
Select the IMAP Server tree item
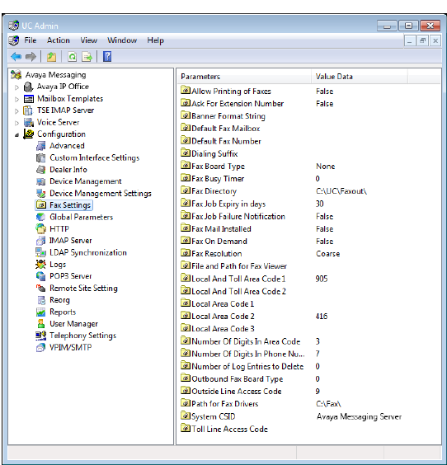[x=71, y=241]
